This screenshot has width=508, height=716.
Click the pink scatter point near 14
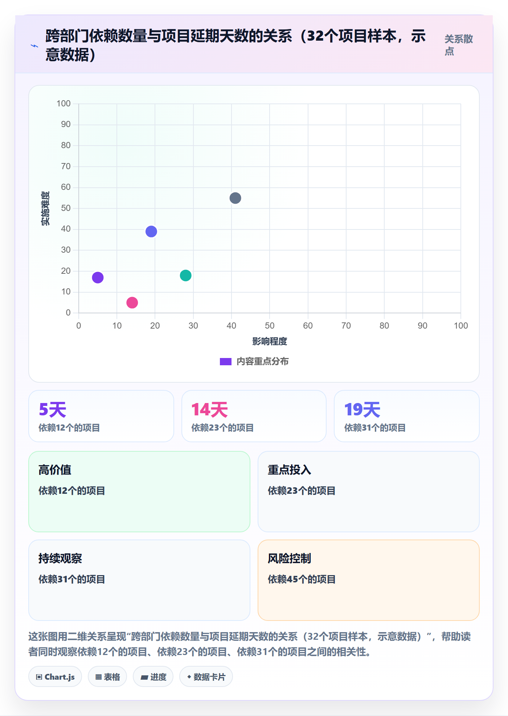click(132, 302)
